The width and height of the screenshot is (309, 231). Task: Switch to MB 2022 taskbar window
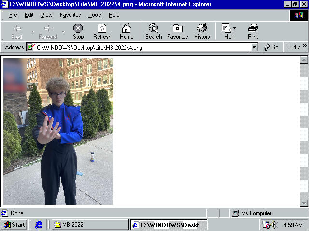(x=90, y=225)
